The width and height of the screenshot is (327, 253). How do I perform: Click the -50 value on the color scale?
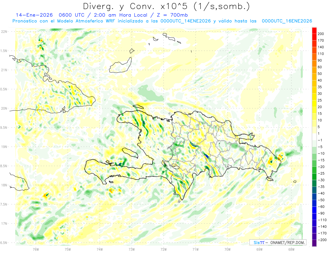click(x=322, y=200)
